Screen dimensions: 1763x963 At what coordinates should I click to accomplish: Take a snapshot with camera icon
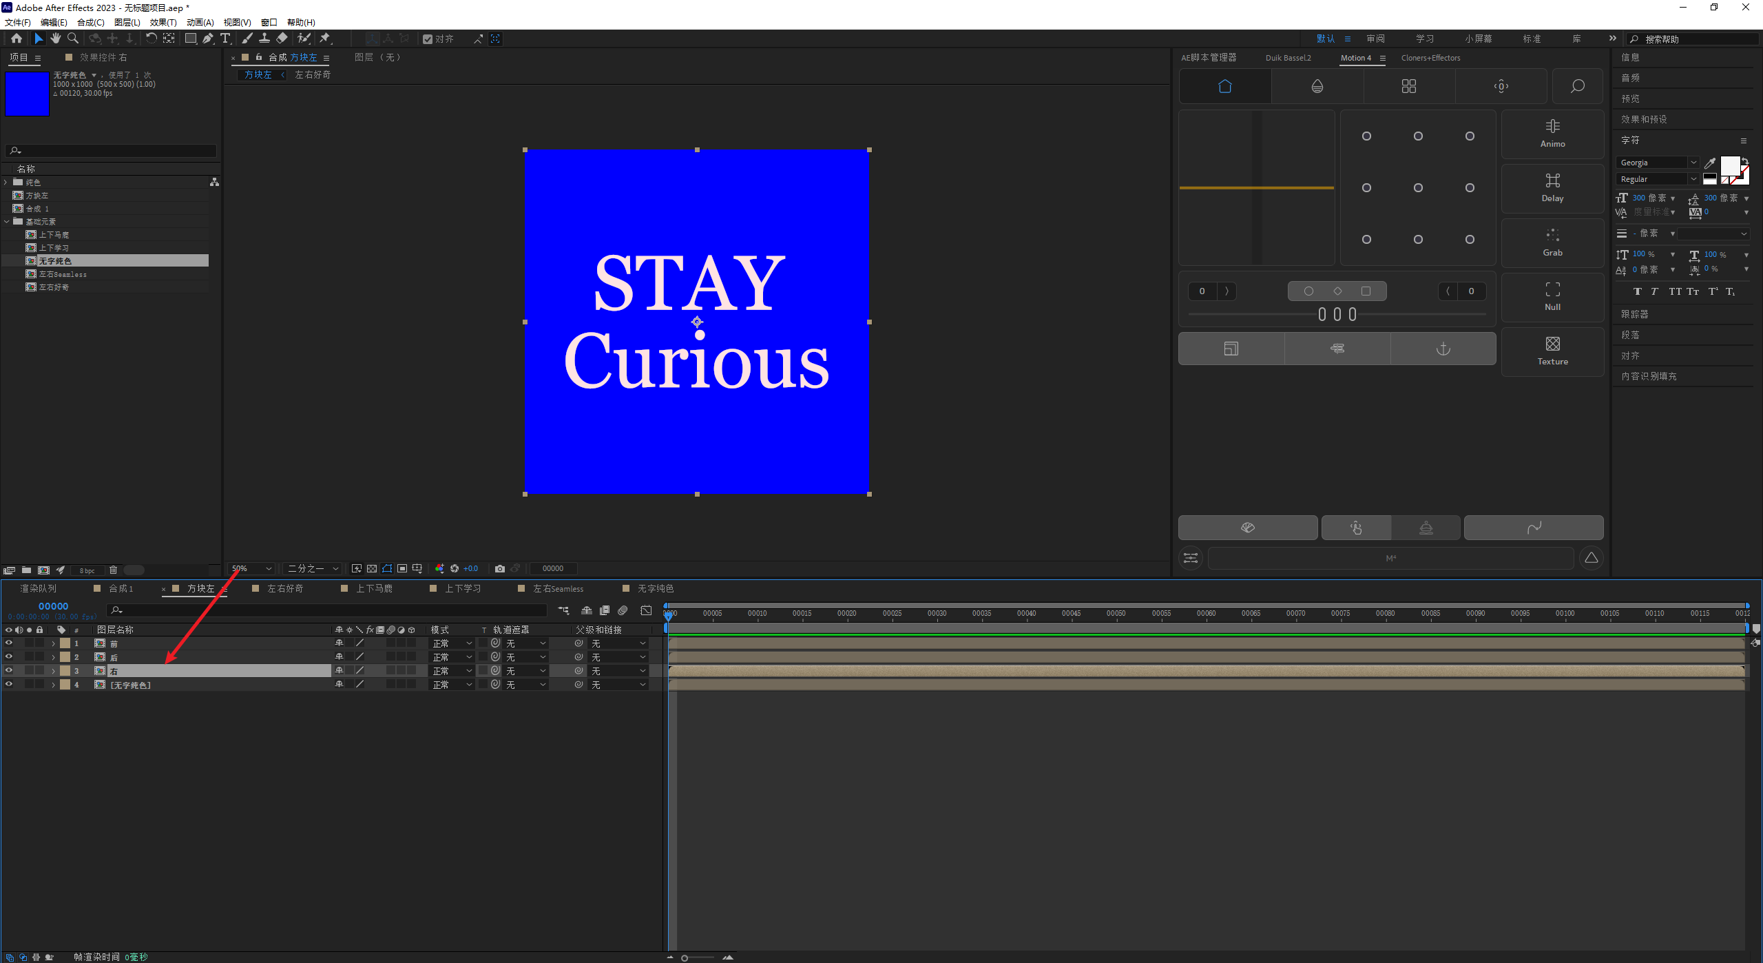pyautogui.click(x=500, y=568)
